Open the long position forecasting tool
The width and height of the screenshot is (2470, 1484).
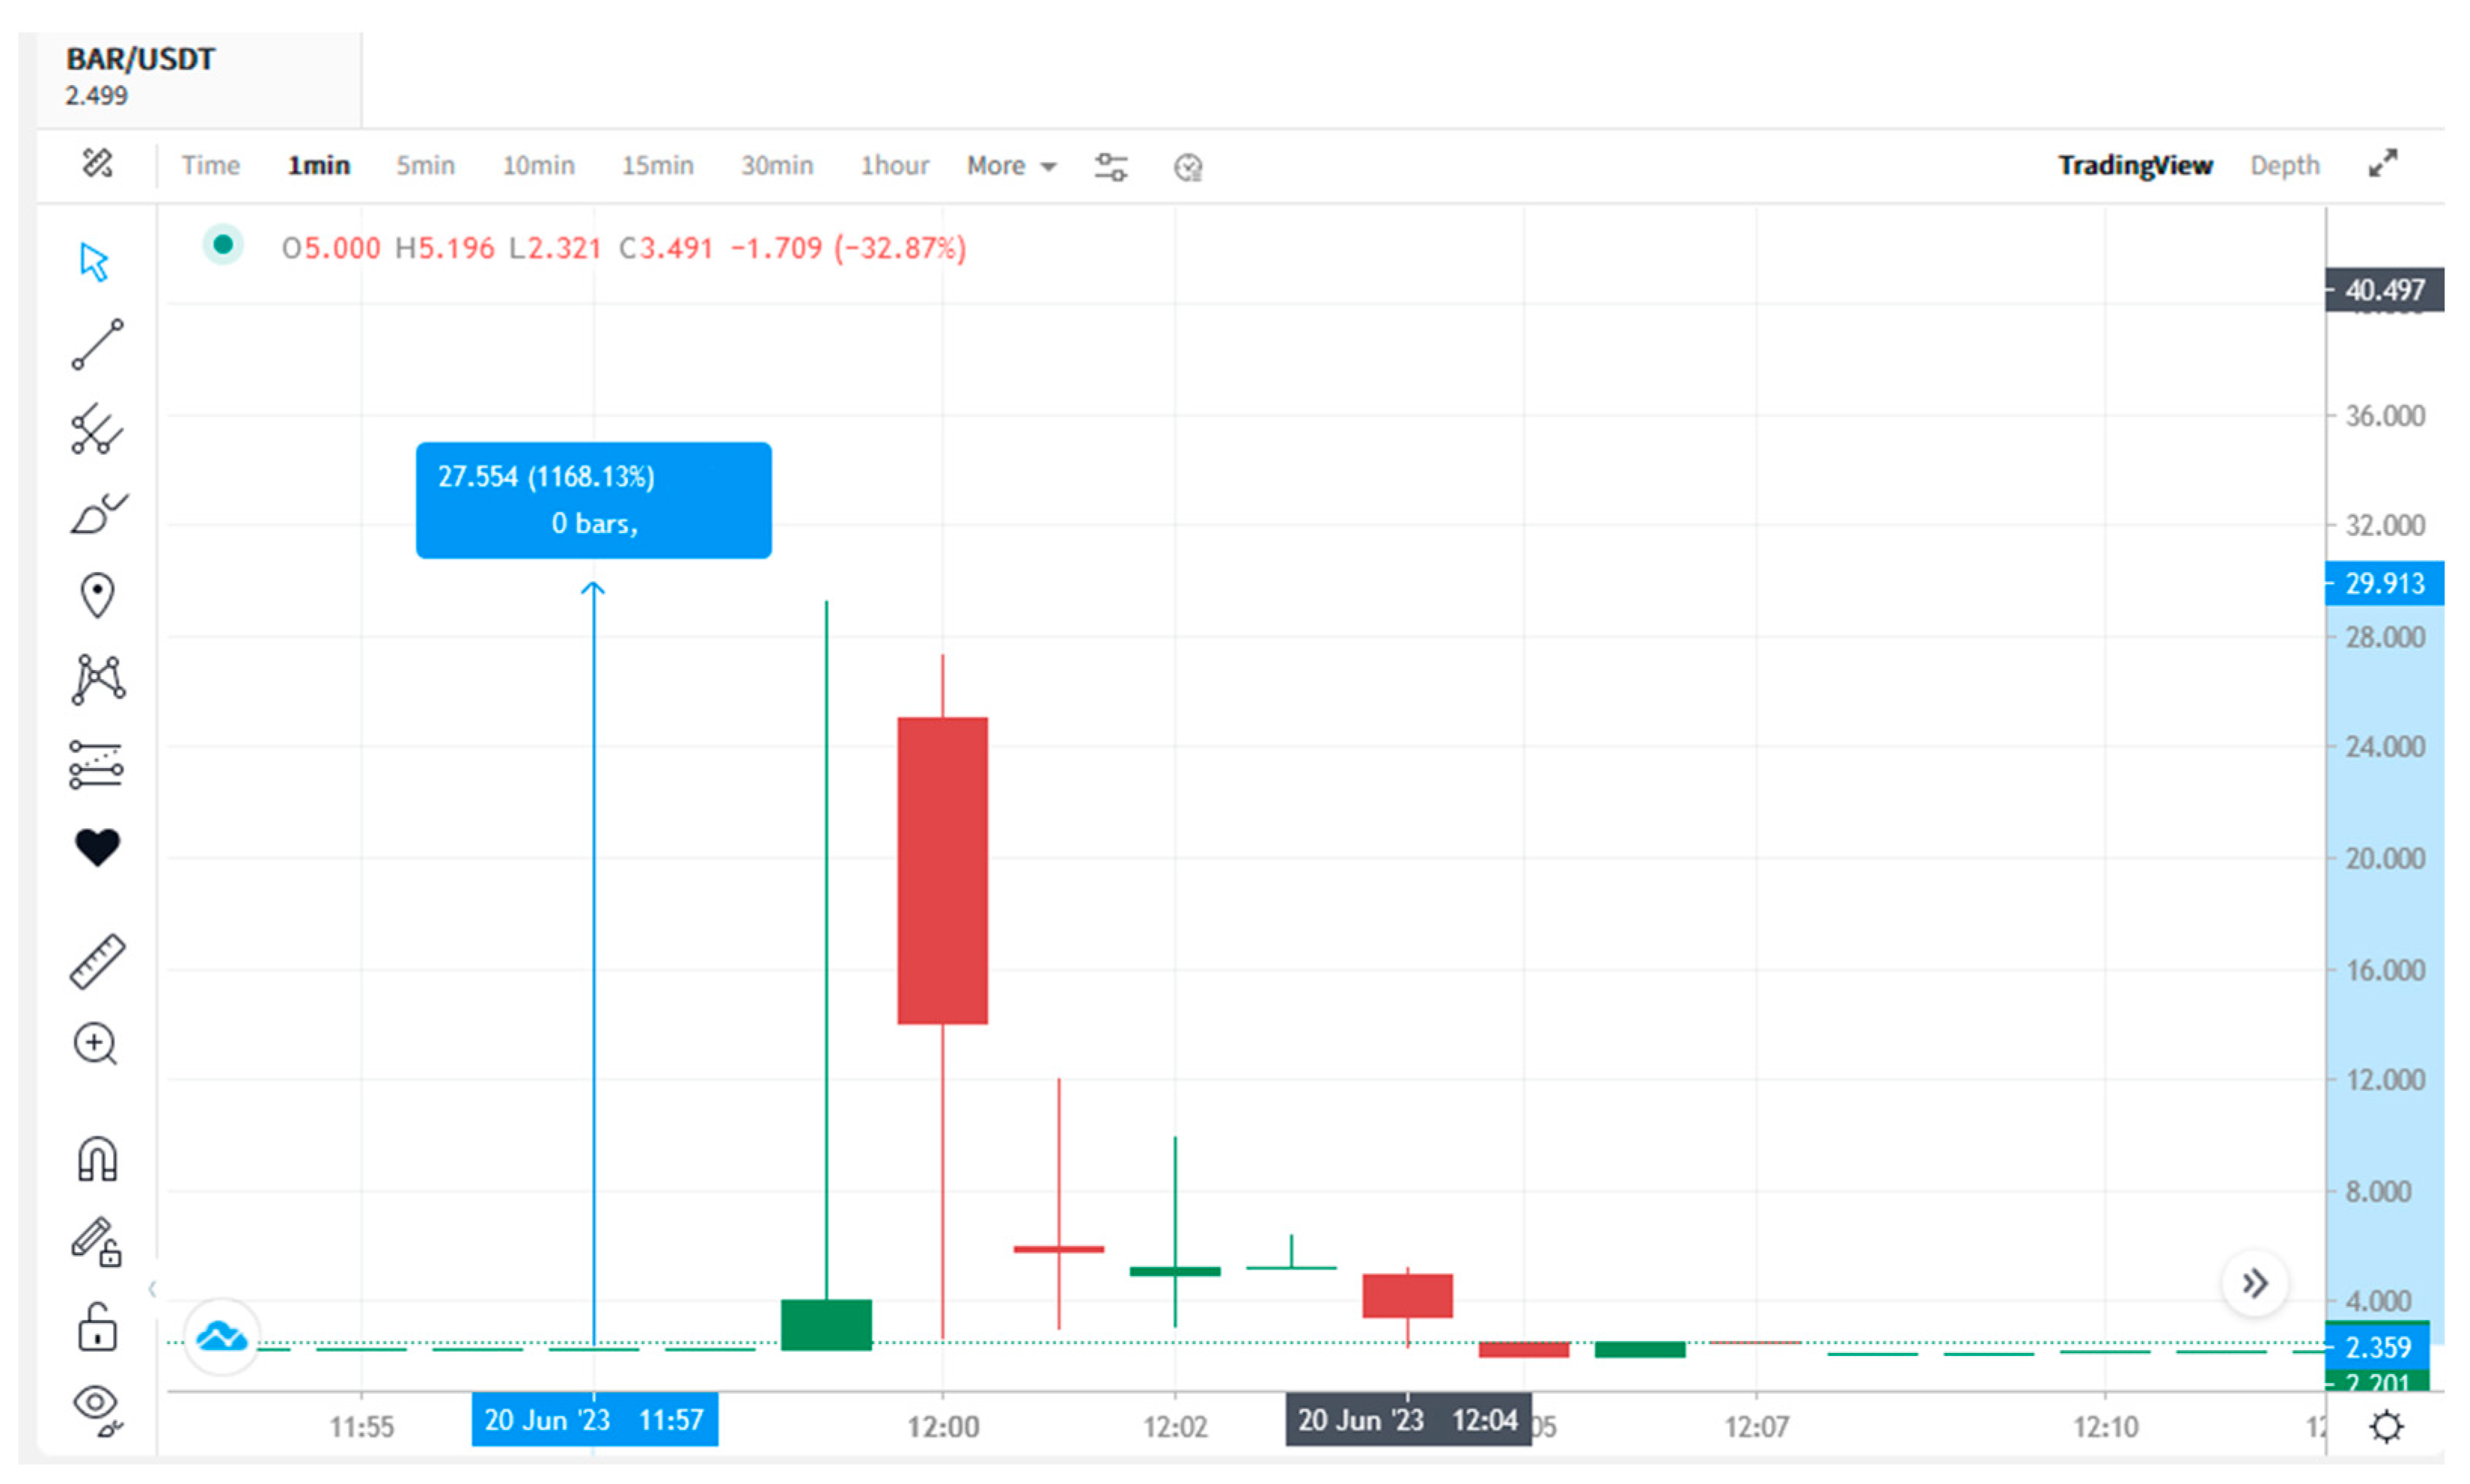96,765
